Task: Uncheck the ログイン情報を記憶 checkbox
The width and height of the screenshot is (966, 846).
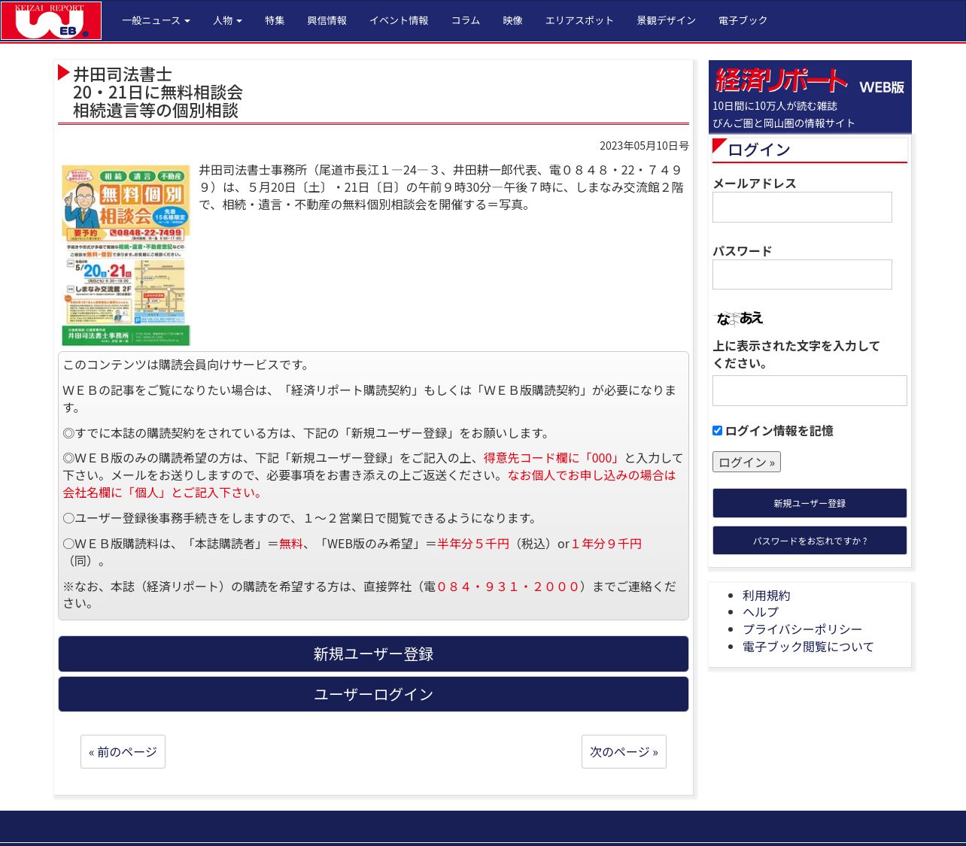Action: click(x=717, y=431)
